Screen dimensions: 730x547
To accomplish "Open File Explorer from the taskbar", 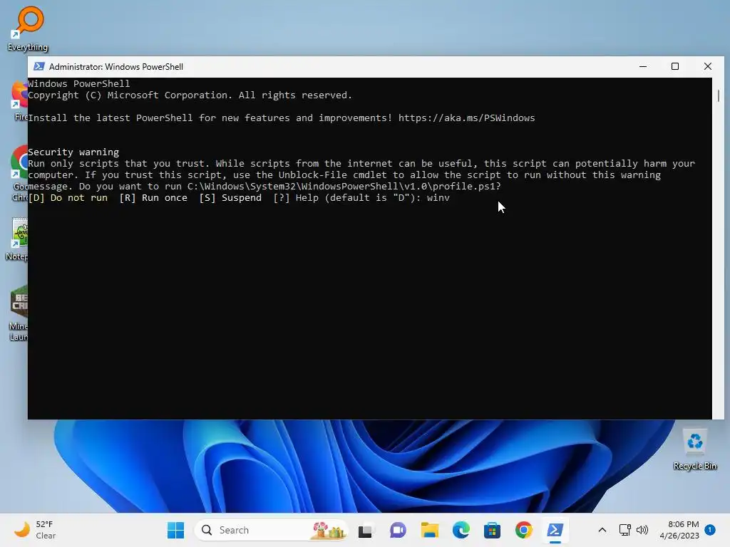I will [429, 530].
